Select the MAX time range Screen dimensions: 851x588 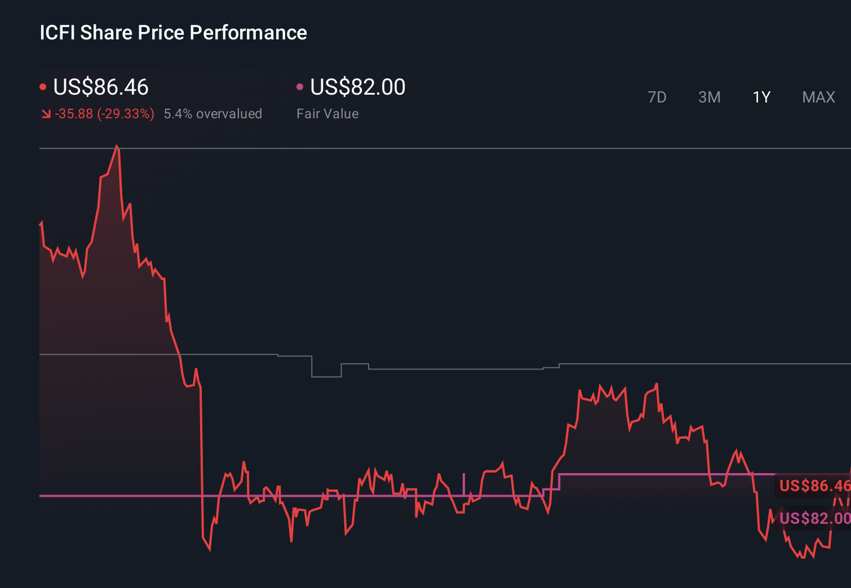tap(818, 97)
